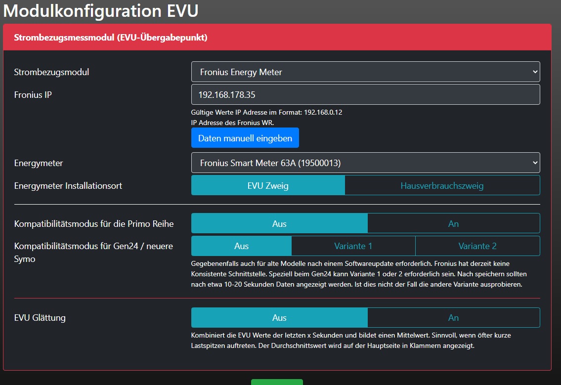Click the 'Fronius IP' field label

[x=33, y=95]
